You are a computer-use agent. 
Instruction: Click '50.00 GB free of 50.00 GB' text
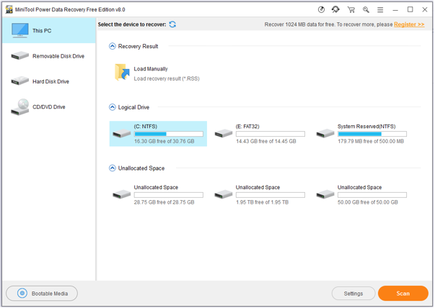pos(368,202)
